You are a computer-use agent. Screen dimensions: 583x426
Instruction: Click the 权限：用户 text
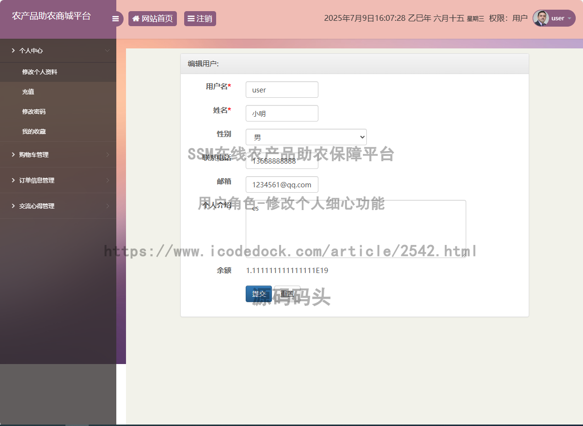508,18
